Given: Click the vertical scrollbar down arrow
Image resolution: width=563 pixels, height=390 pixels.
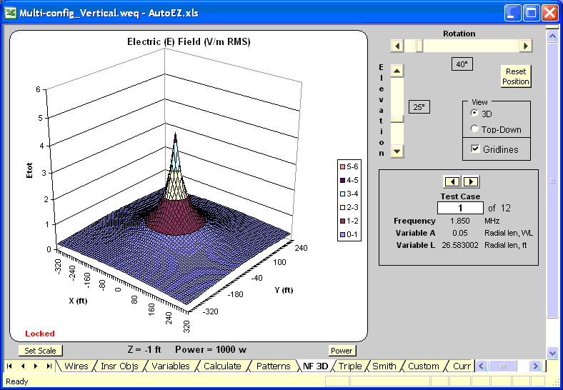Looking at the screenshot, I should (552, 352).
